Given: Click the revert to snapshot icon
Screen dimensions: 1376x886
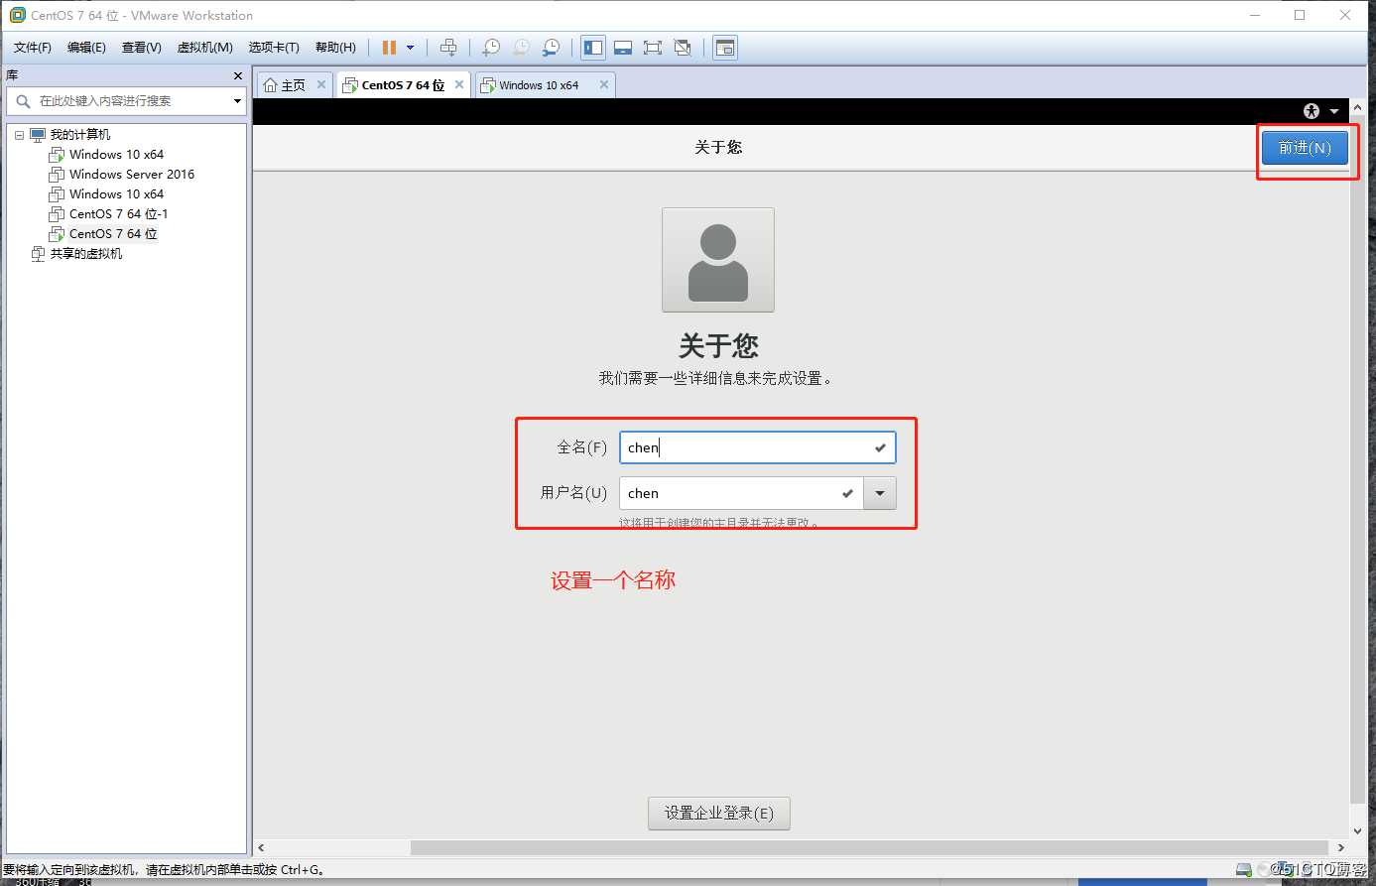Looking at the screenshot, I should (521, 48).
